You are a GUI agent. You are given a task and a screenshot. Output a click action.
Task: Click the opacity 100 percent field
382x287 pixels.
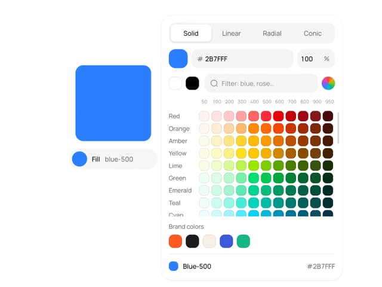tap(316, 59)
